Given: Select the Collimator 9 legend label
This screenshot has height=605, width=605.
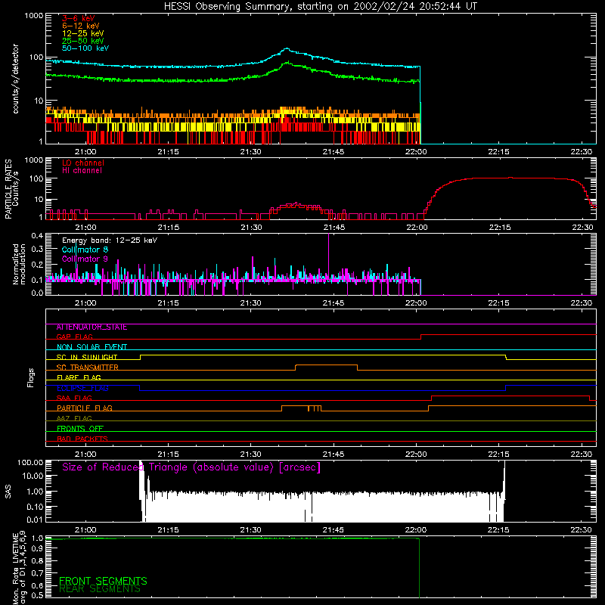Looking at the screenshot, I should [x=85, y=259].
